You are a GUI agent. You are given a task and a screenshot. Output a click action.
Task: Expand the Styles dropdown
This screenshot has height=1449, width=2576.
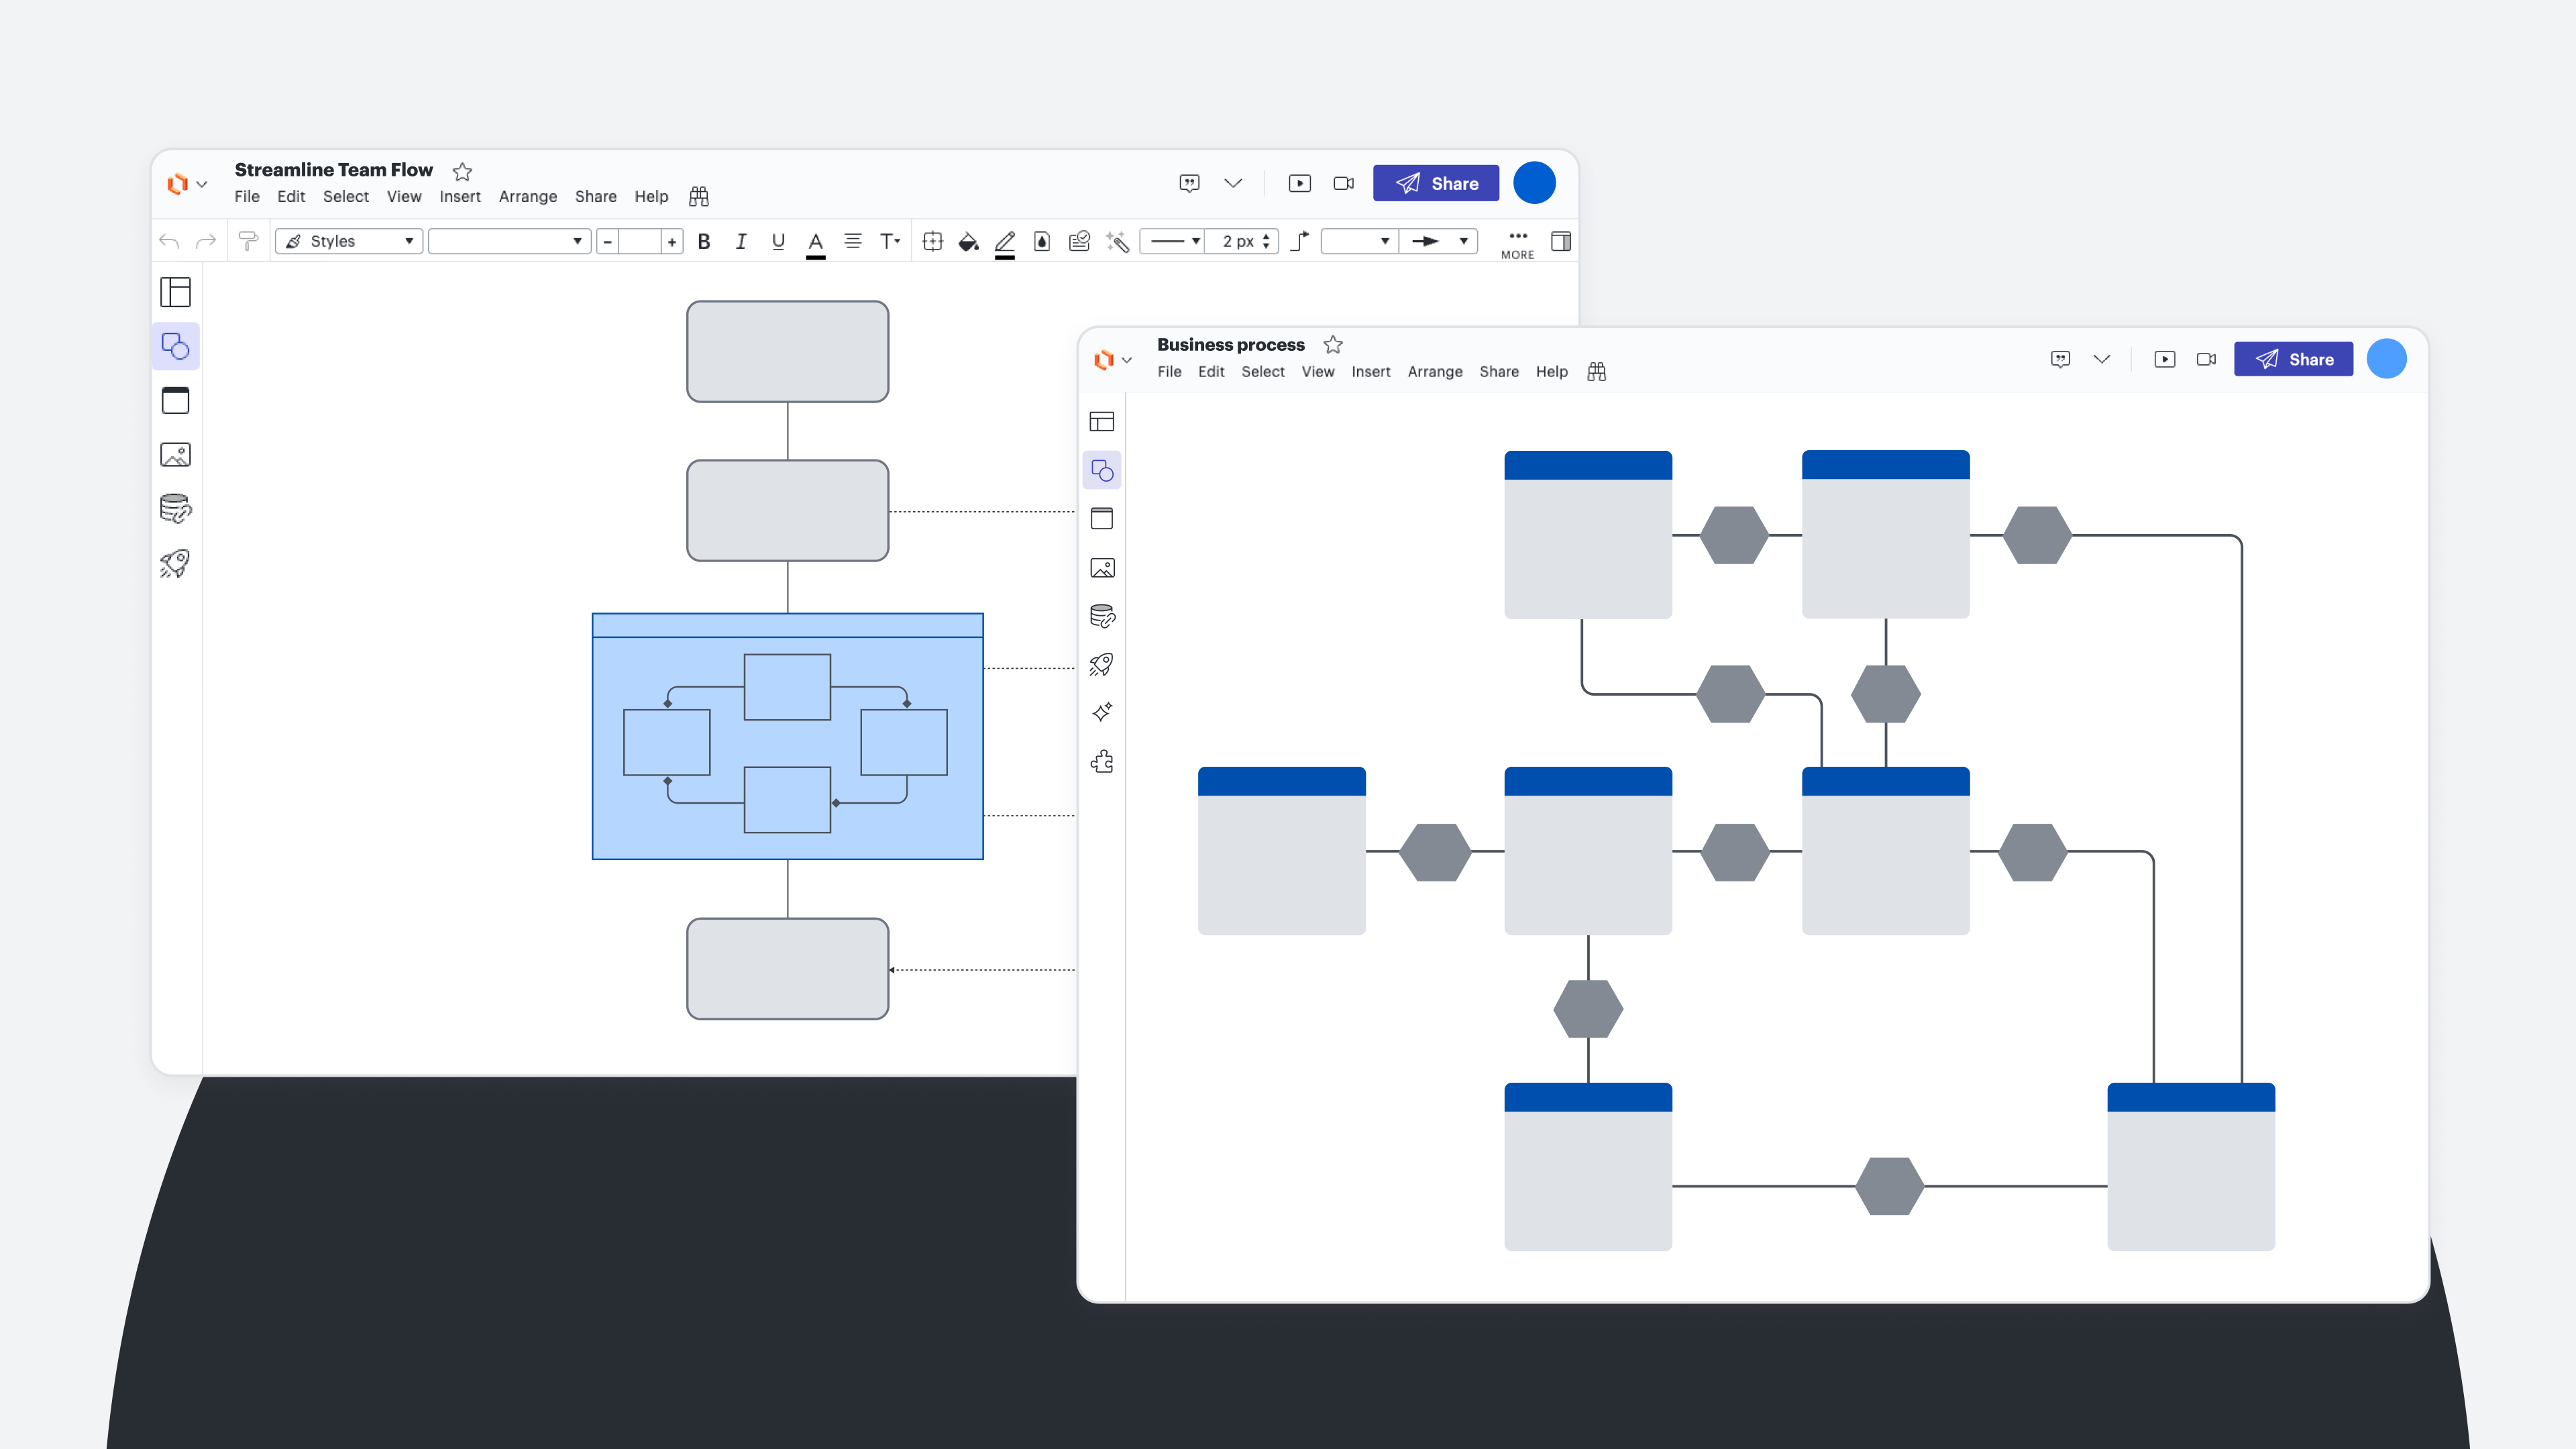point(349,241)
